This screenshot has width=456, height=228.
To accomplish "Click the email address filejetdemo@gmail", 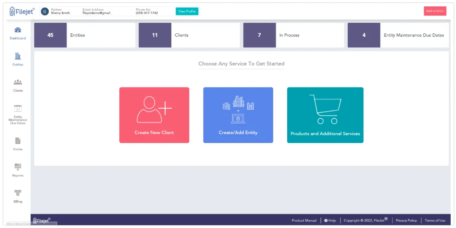I will [x=98, y=13].
